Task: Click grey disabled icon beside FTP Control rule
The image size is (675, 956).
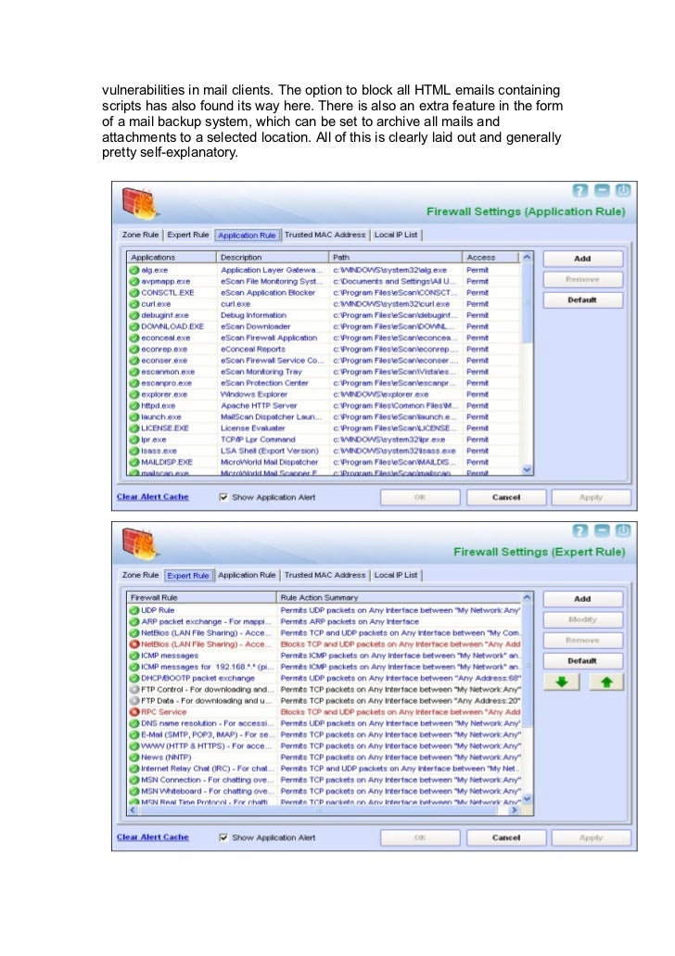Action: 134,689
